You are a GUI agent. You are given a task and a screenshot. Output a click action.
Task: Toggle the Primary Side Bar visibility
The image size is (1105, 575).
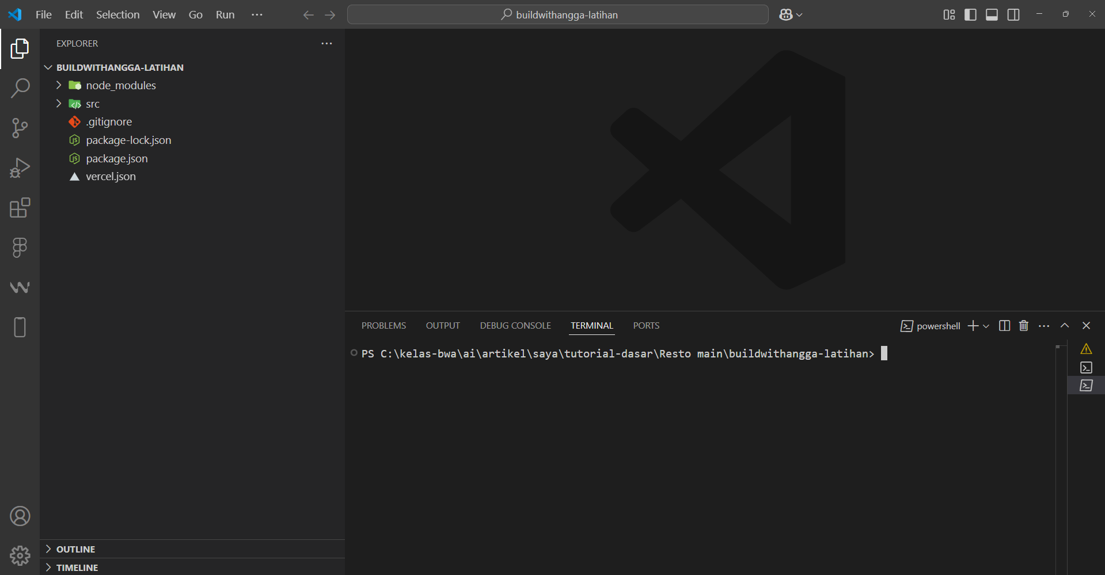click(x=970, y=15)
